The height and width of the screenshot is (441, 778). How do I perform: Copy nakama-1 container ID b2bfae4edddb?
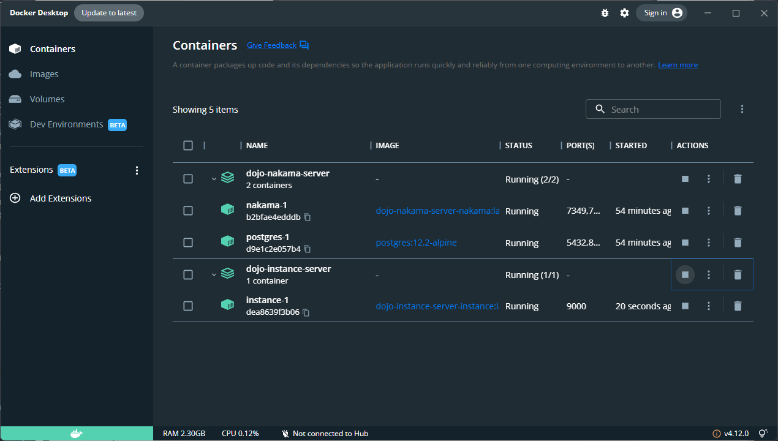pyautogui.click(x=308, y=217)
